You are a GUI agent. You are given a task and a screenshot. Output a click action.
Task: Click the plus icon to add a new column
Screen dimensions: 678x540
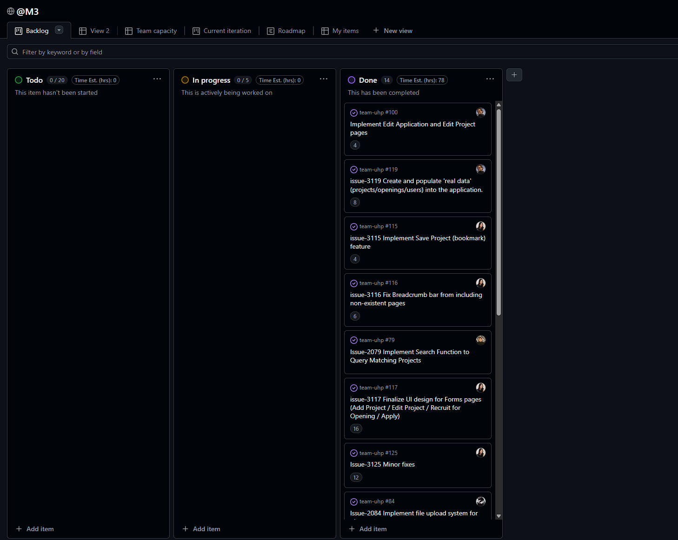tap(514, 75)
